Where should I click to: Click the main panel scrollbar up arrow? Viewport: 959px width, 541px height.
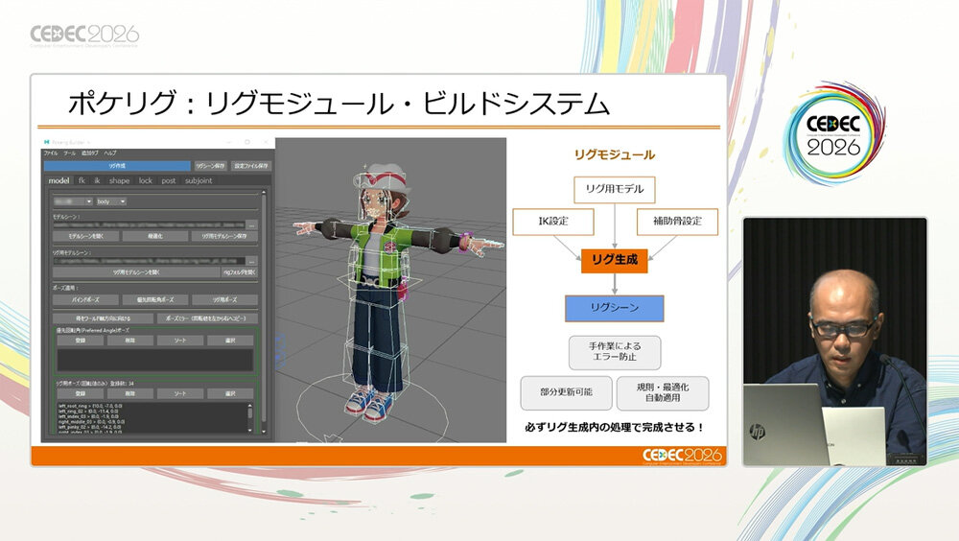tap(265, 193)
